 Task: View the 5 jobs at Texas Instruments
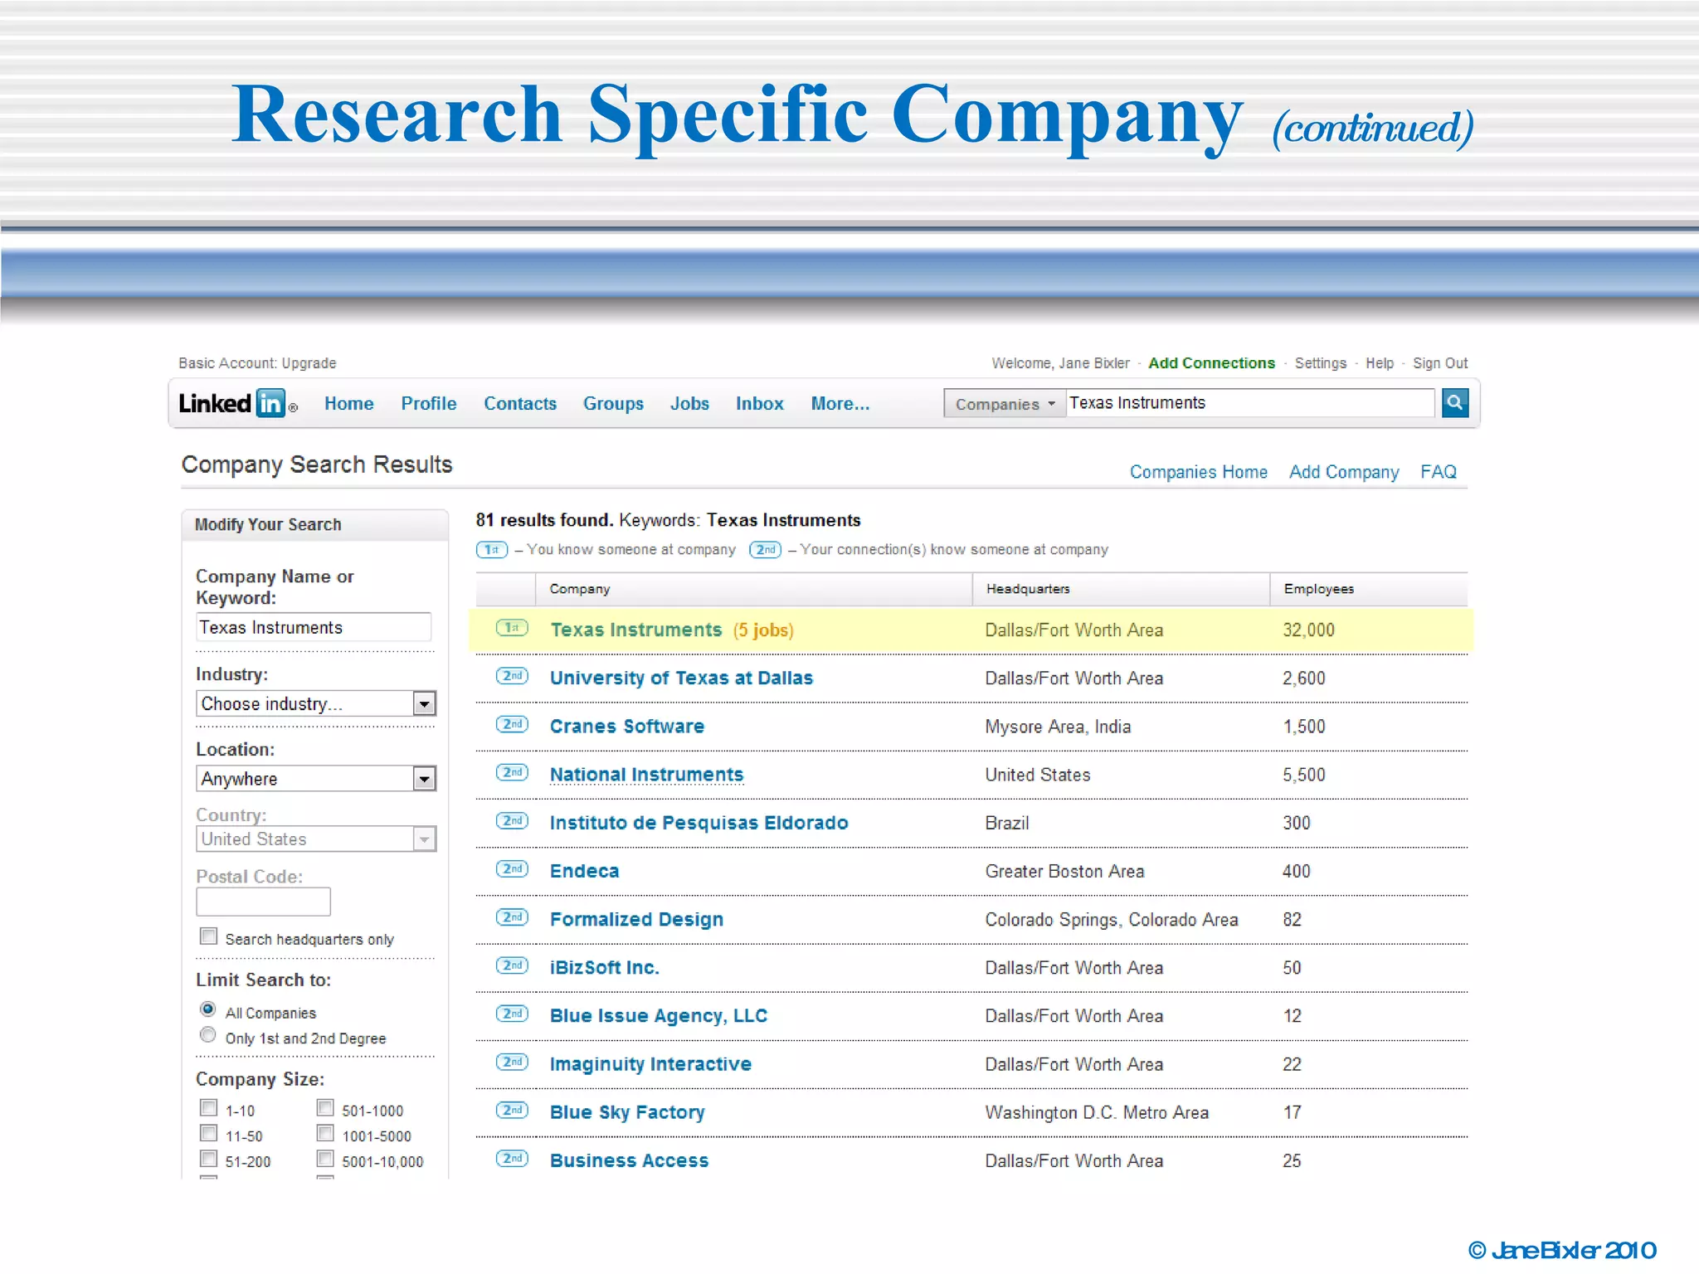[x=763, y=630]
